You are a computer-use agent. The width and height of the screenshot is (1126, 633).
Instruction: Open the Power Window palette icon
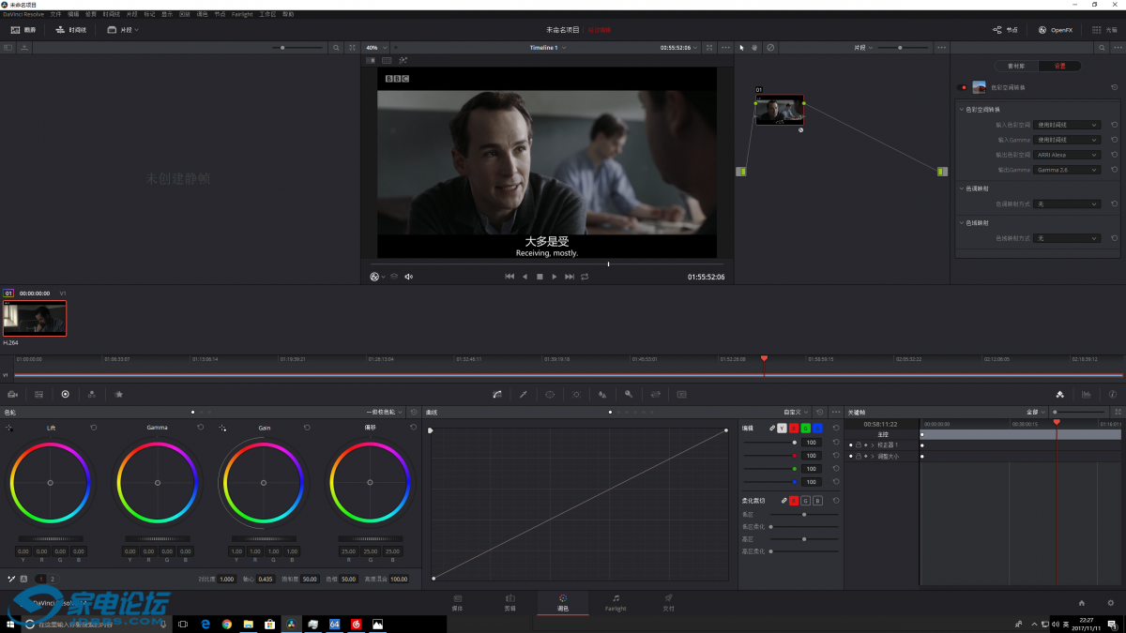550,395
